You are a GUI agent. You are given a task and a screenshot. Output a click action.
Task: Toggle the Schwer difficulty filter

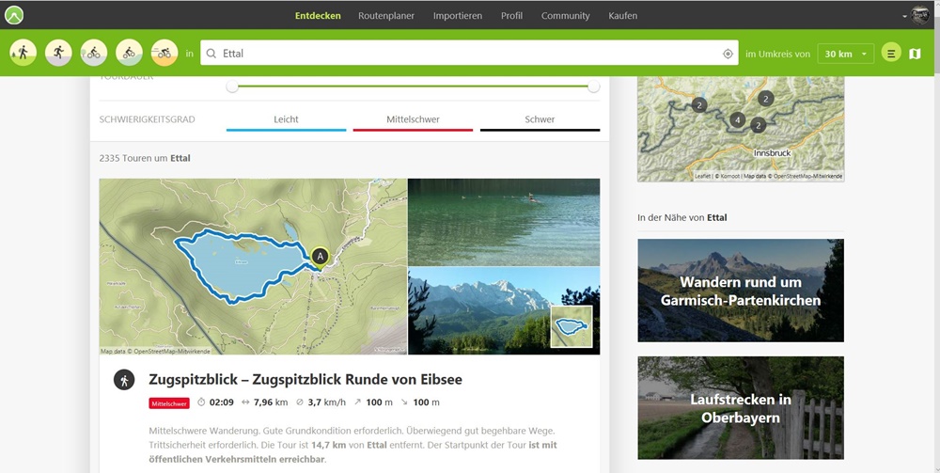[x=540, y=120]
